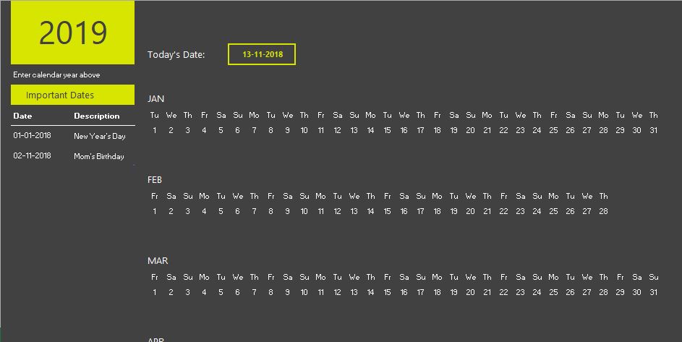Screen dimensions: 682x342
Task: Select the FEB month label
Action: tap(154, 180)
